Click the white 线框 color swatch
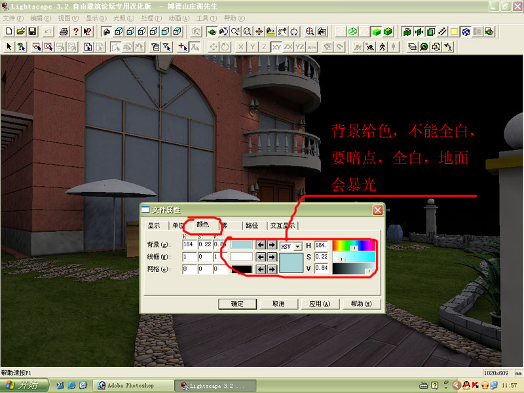Screen dimensions: 524x393 click(242, 257)
